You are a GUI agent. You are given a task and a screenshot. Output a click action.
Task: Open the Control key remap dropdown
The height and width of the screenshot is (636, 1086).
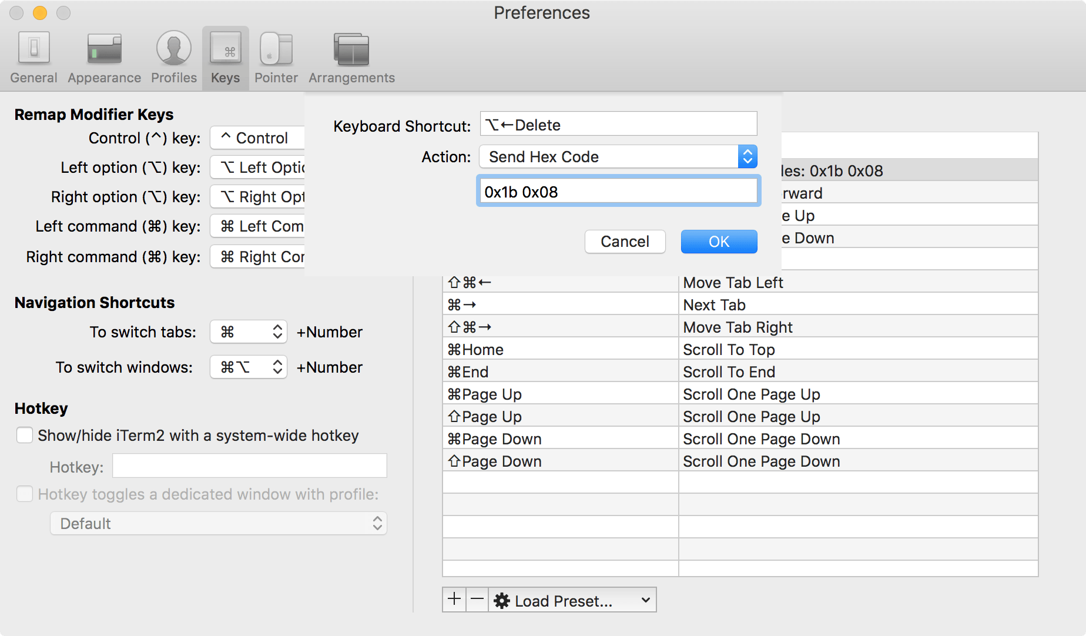(257, 138)
